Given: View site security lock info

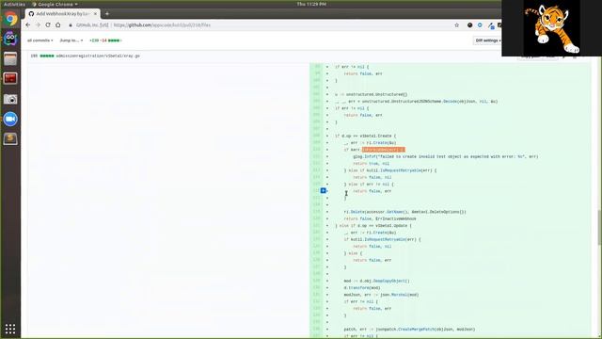Looking at the screenshot, I should (x=71, y=25).
